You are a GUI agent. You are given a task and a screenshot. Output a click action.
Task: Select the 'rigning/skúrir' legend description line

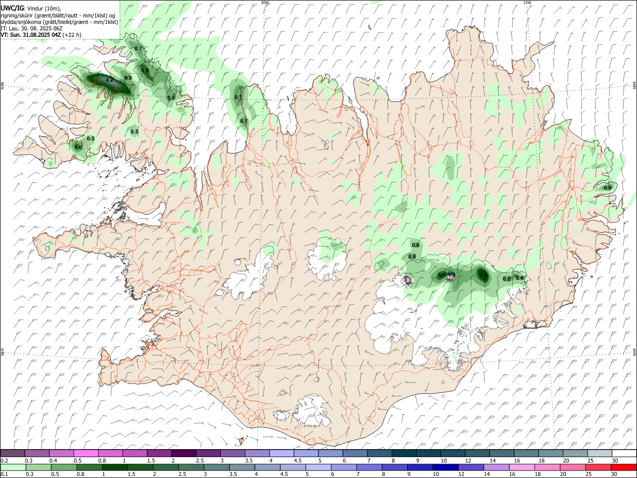[x=58, y=15]
